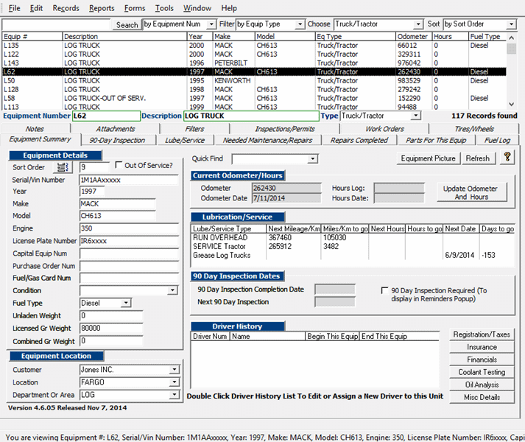The height and width of the screenshot is (442, 525).
Task: Toggle the Out Of Service checkbox
Action: point(119,165)
